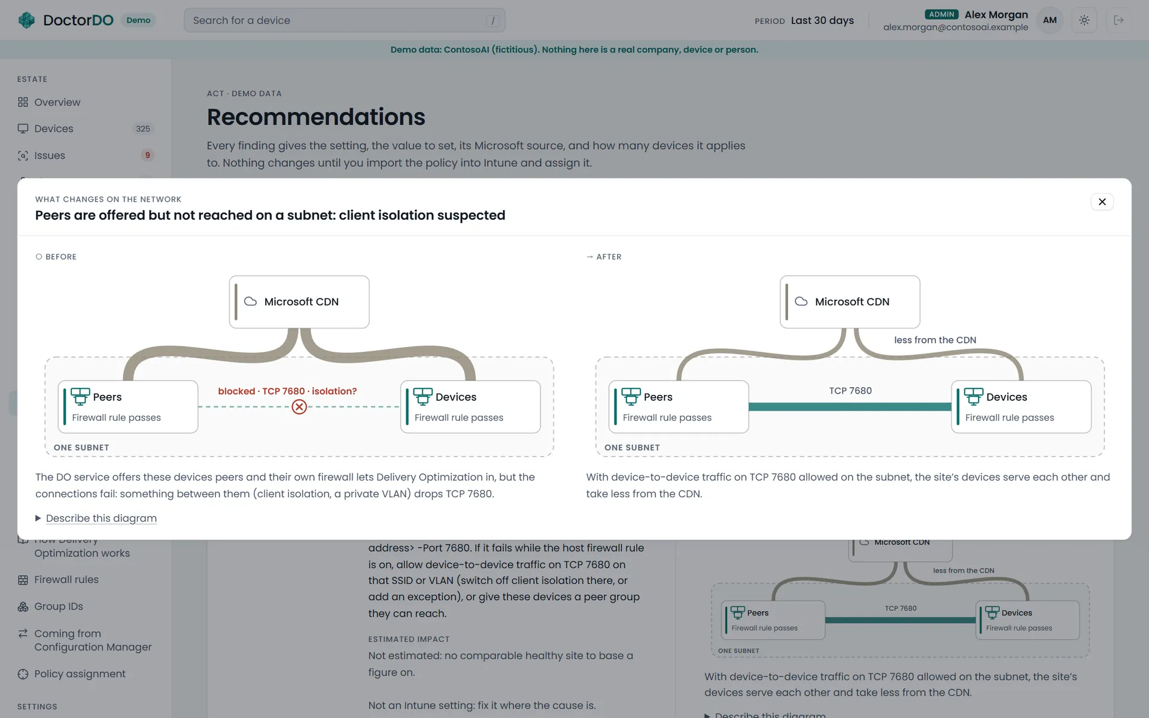This screenshot has width=1149, height=718.
Task: Close the network changes dialog
Action: point(1102,202)
